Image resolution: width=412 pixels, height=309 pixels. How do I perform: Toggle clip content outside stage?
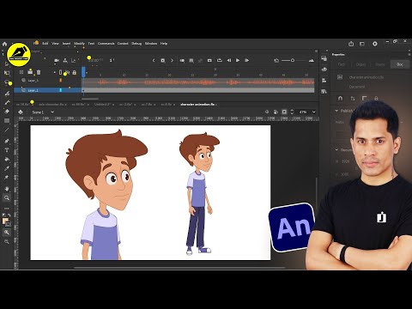[284, 112]
